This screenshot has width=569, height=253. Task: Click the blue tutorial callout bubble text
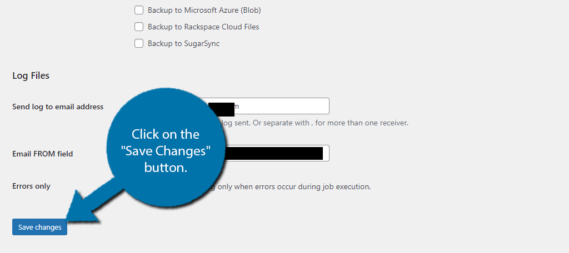166,151
